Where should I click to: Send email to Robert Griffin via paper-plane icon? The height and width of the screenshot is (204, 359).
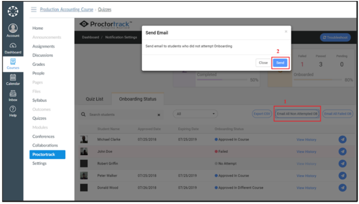coord(343,163)
